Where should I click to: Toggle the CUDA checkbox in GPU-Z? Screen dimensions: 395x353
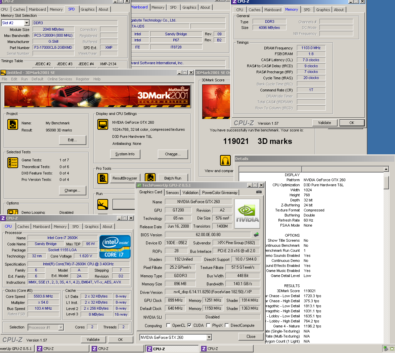189,325
